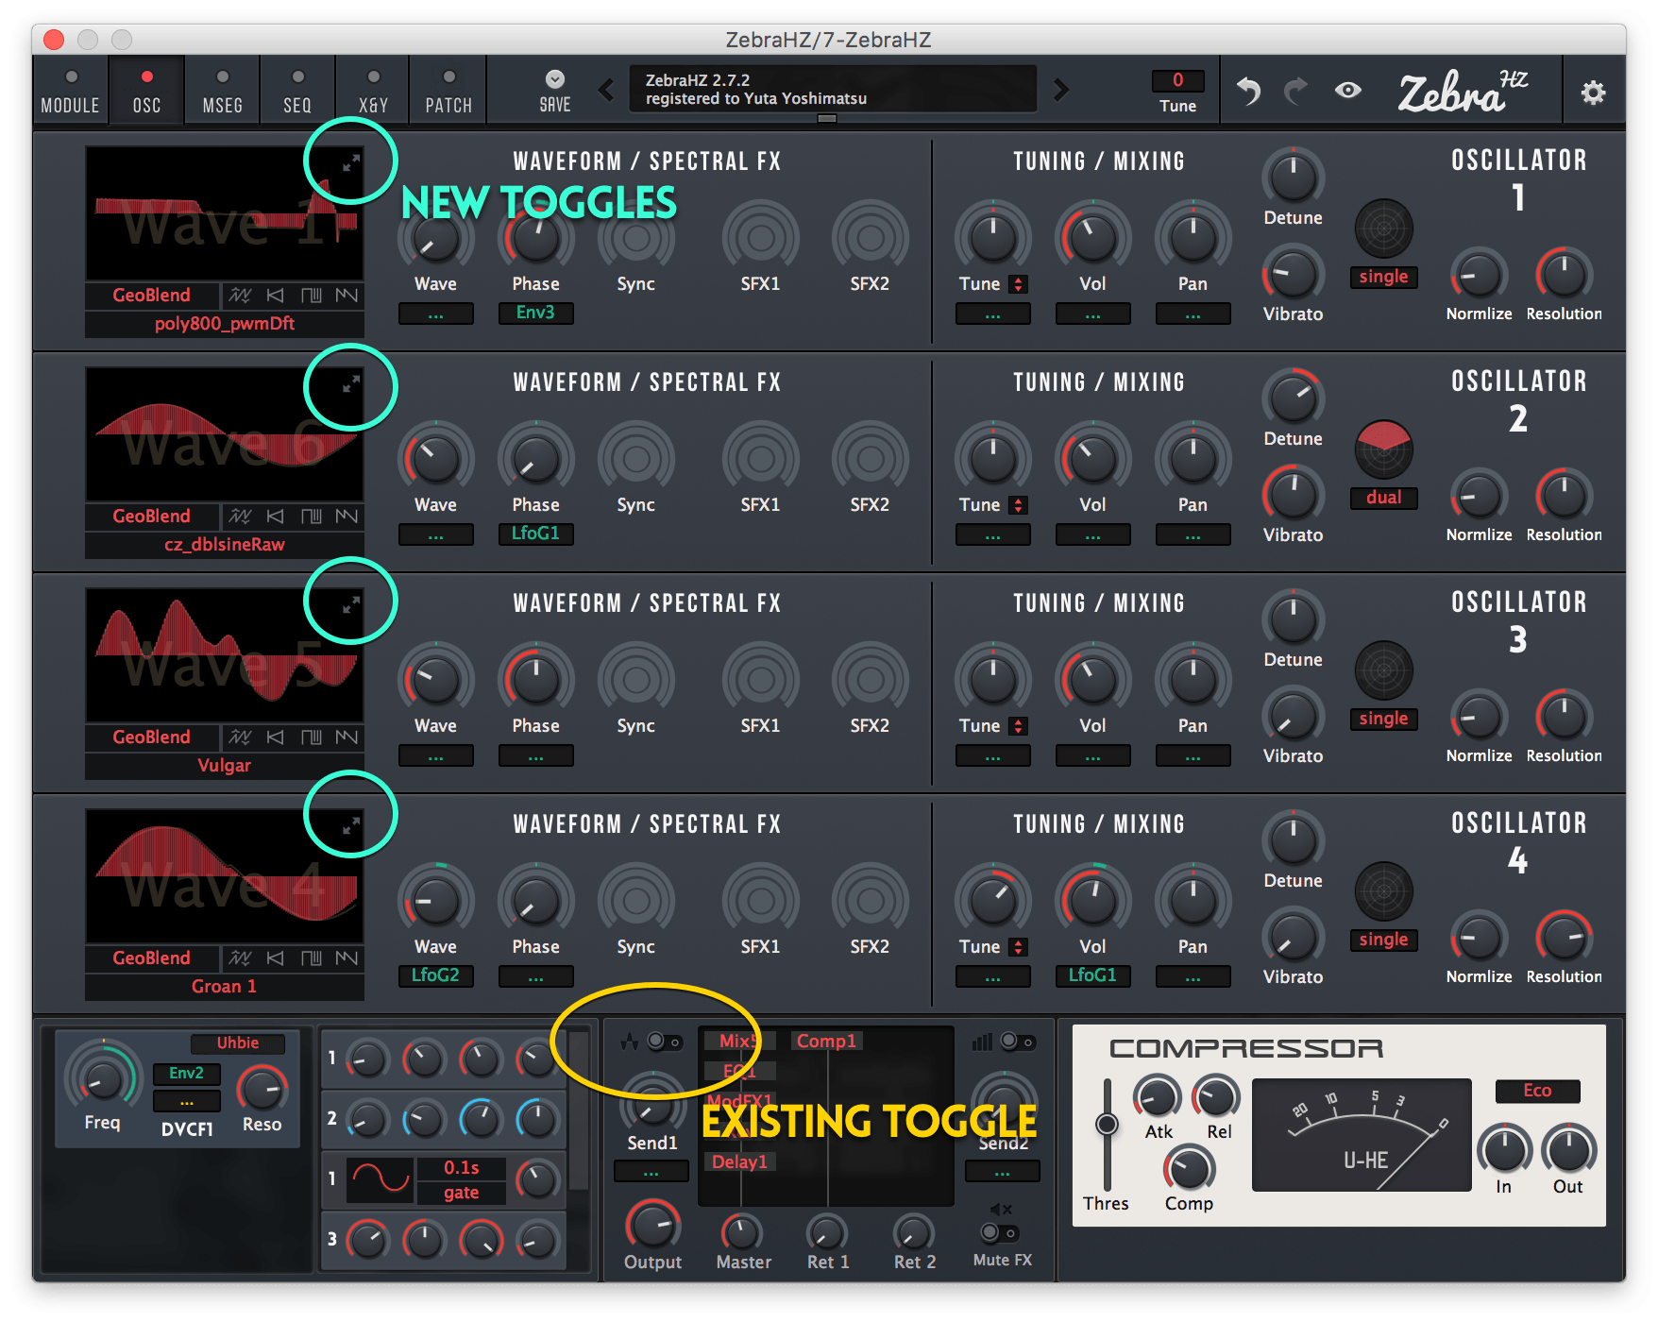The width and height of the screenshot is (1658, 1322).
Task: Open the Uhbie filter type selector
Action: (x=238, y=1043)
